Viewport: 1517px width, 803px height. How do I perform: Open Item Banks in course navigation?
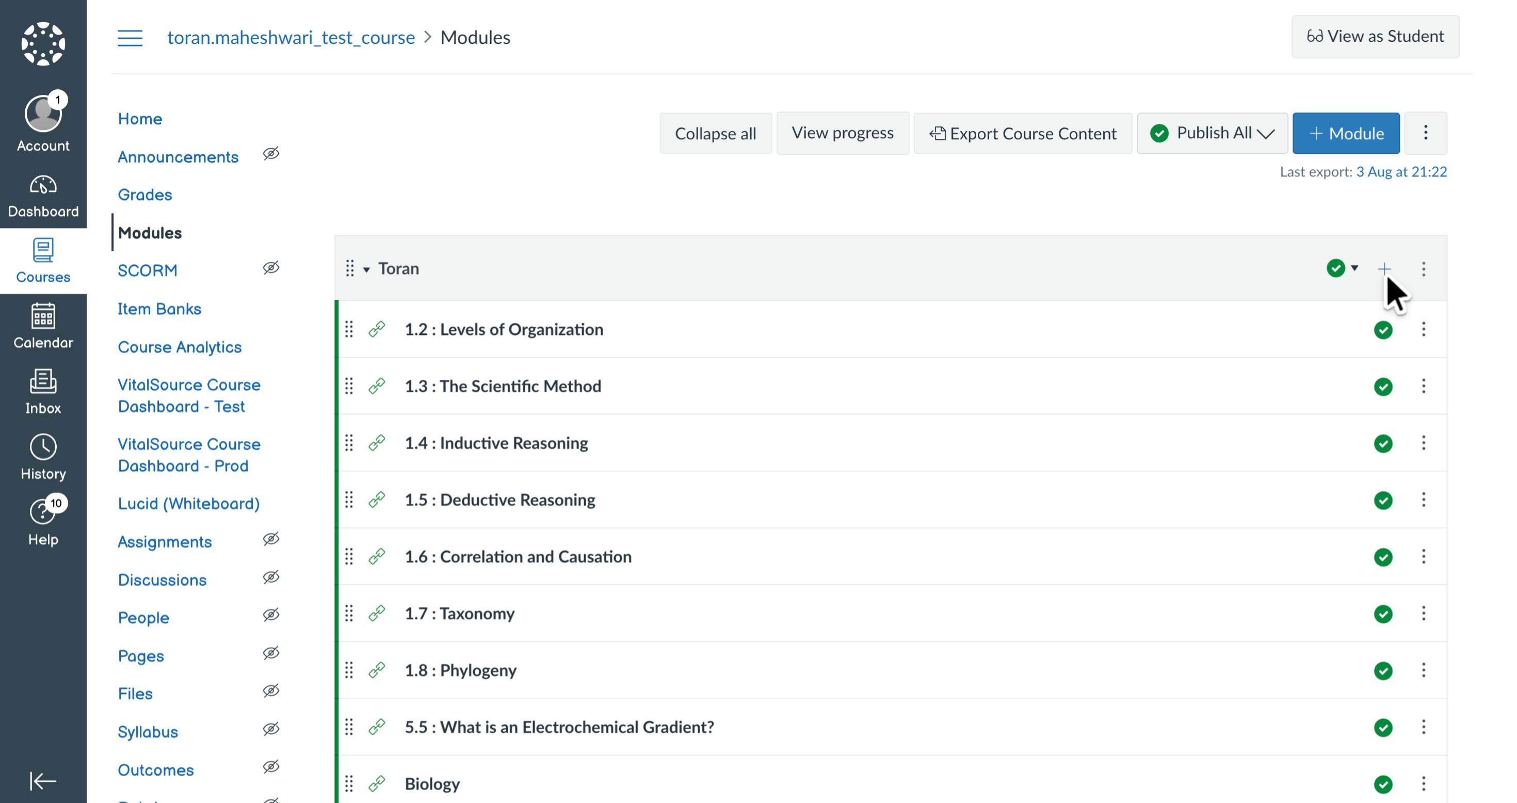click(x=159, y=309)
